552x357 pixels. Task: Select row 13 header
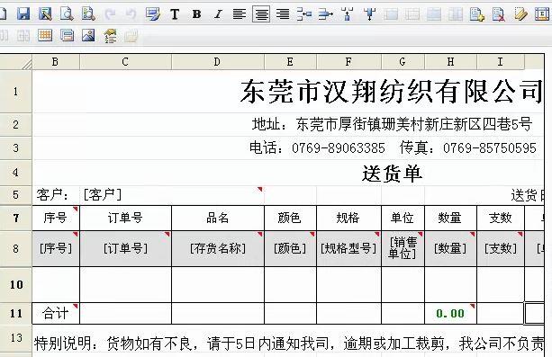[x=15, y=338]
